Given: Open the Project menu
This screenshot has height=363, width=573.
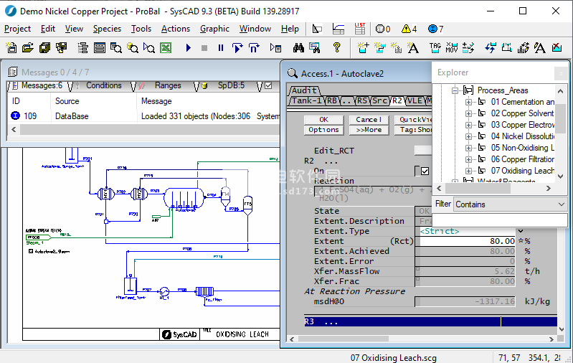Looking at the screenshot, I should 17,29.
